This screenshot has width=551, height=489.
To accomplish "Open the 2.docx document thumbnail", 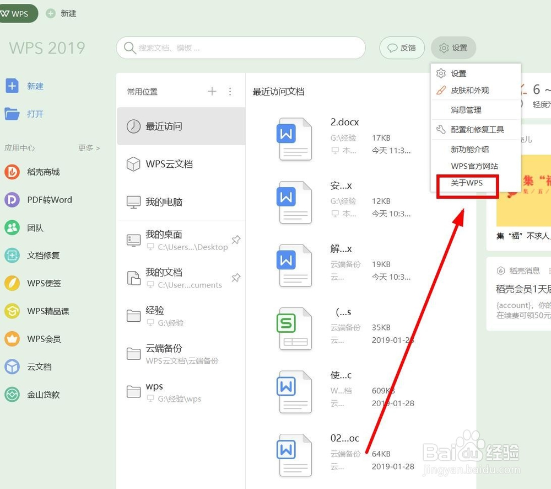I will click(295, 139).
